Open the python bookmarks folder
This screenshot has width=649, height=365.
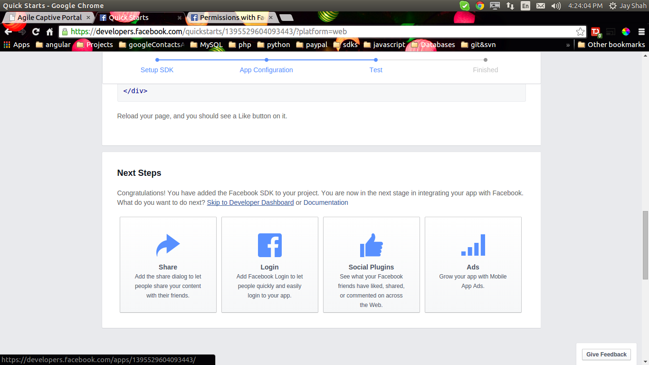coord(273,45)
